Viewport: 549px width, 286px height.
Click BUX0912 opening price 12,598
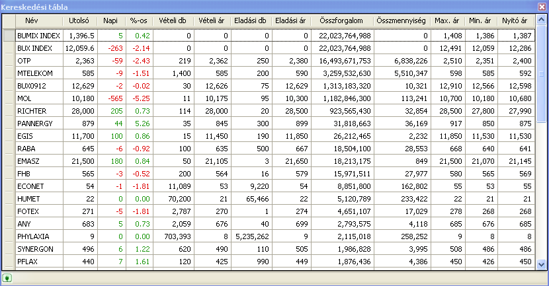coord(520,86)
